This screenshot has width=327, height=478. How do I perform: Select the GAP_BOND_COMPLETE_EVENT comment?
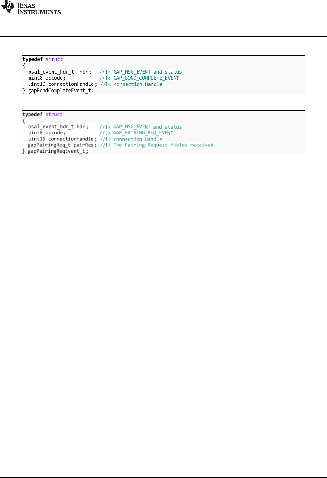[x=139, y=78]
